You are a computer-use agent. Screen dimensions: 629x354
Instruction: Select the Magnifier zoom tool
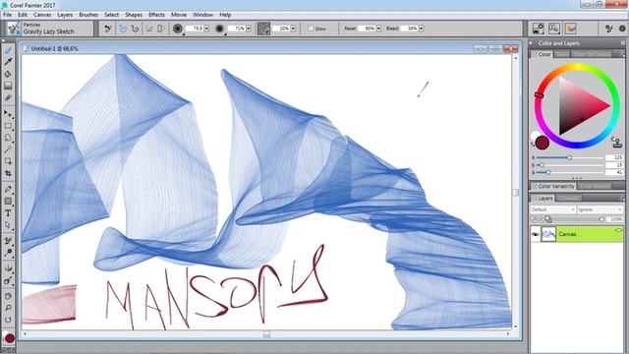point(8,308)
